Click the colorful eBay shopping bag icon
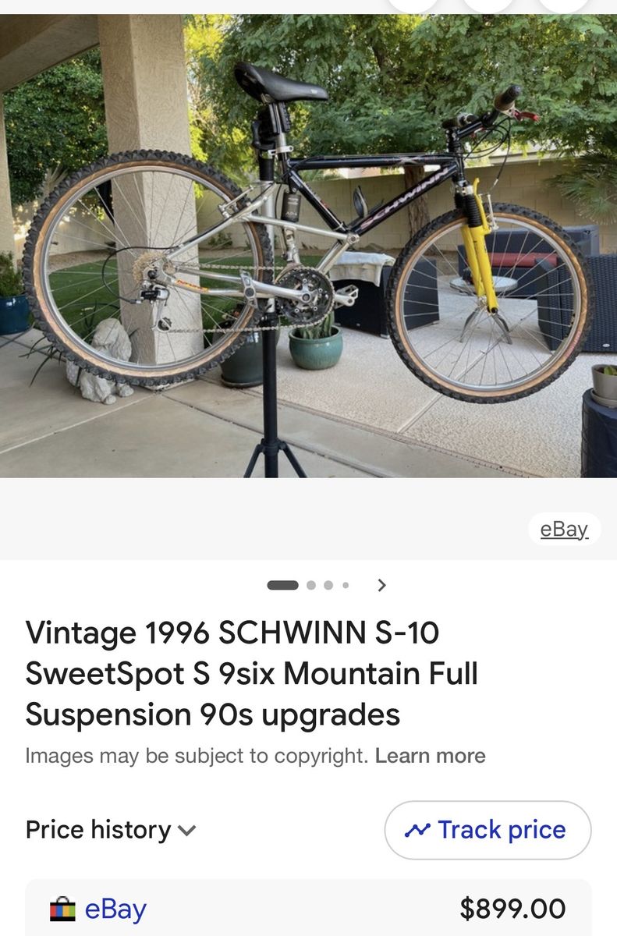 62,909
